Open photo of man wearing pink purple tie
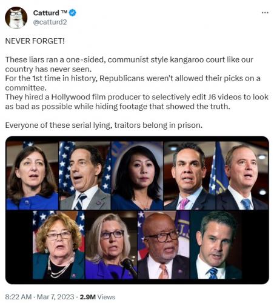Screen dimensions: 274x303 click(x=190, y=175)
